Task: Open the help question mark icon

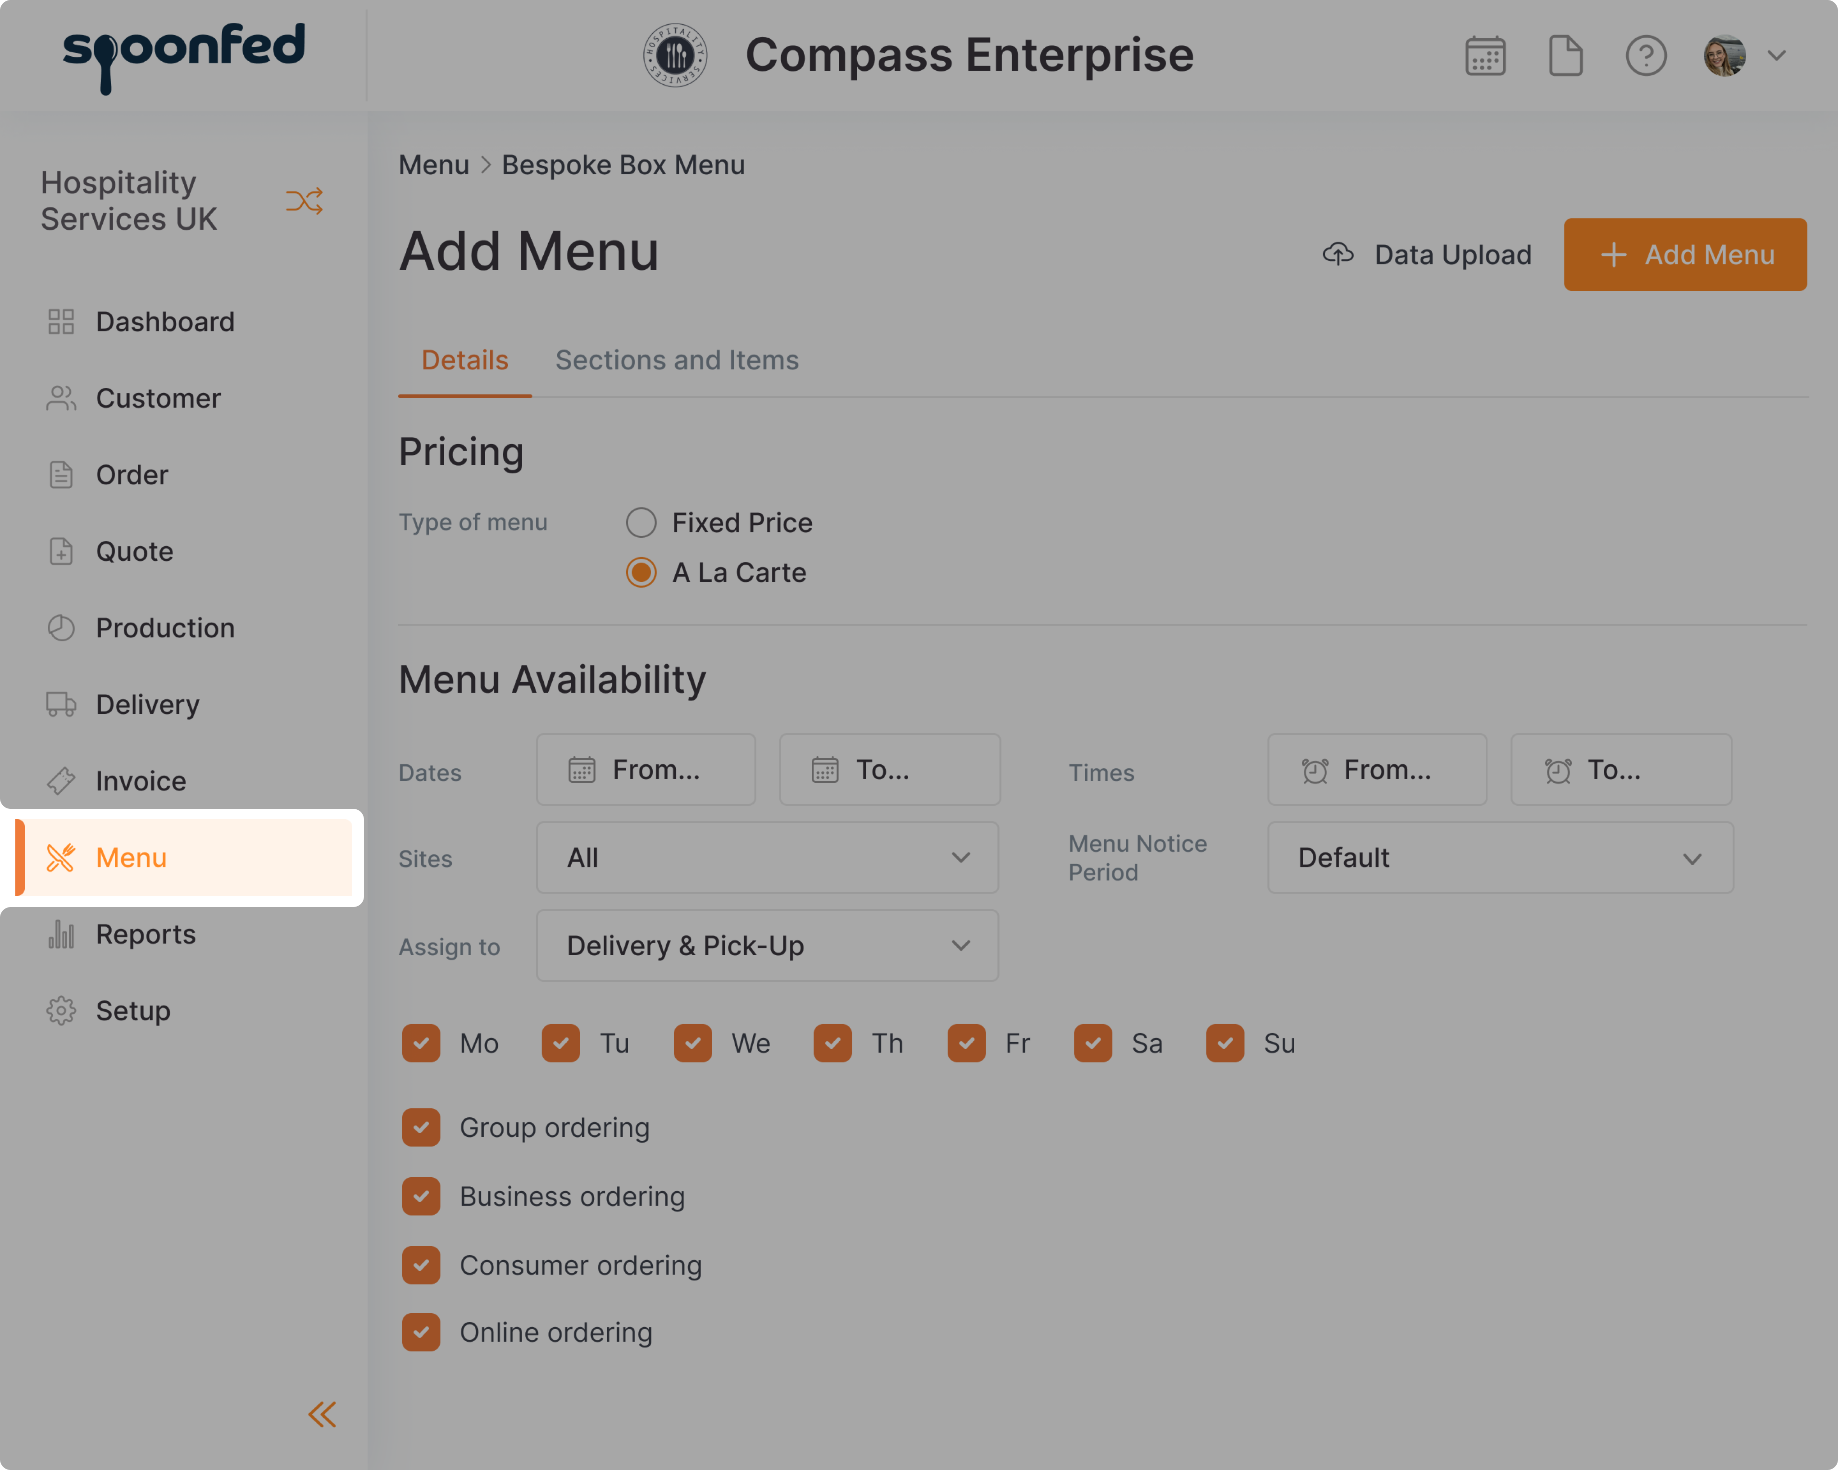Action: pos(1645,55)
